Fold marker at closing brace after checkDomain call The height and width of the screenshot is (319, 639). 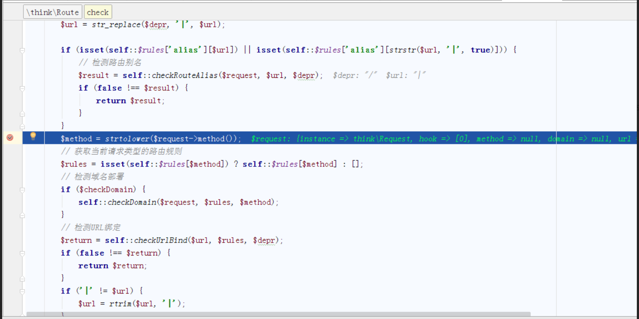pos(22,215)
